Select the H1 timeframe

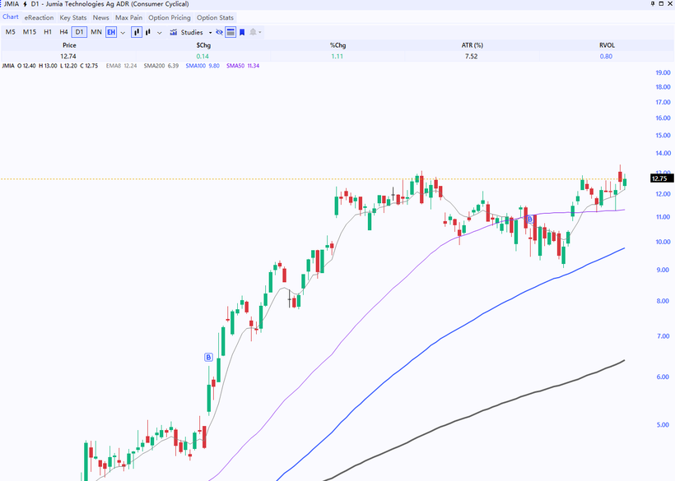click(48, 32)
